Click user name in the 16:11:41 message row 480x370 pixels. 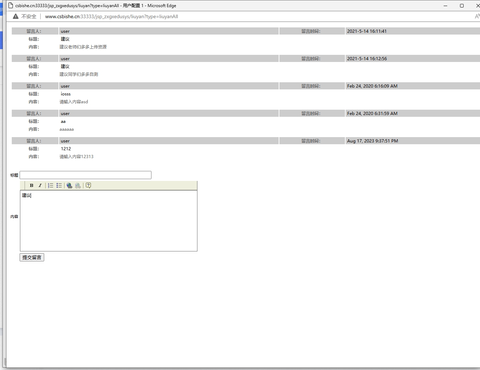pyautogui.click(x=65, y=31)
